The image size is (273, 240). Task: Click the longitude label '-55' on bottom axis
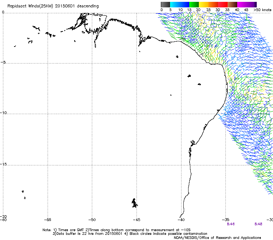48,220
